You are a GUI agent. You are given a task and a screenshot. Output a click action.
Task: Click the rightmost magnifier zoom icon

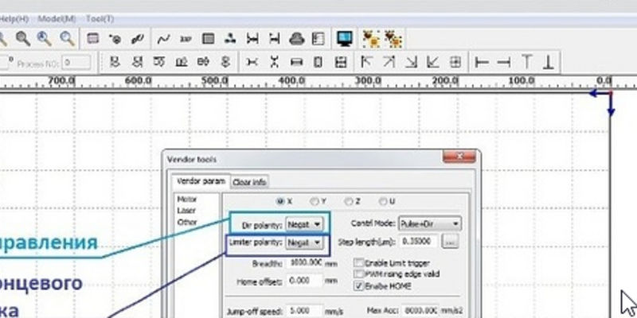67,38
